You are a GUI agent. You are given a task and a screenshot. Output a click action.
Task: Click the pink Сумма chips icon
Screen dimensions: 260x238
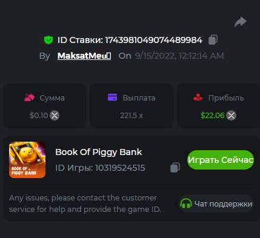tap(29, 98)
